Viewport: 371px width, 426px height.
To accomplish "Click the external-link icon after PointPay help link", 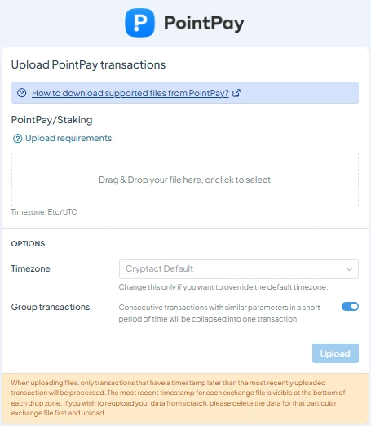I will (236, 93).
